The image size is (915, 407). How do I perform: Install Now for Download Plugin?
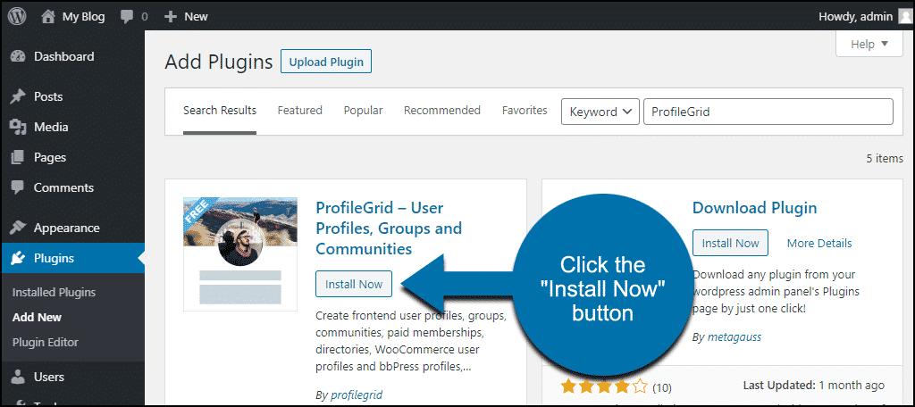pyautogui.click(x=731, y=243)
